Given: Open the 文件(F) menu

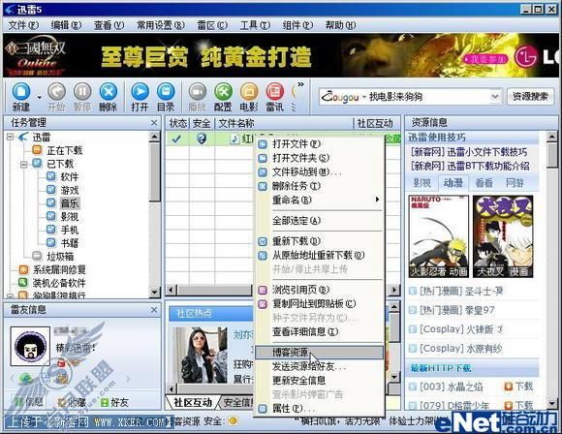Looking at the screenshot, I should pos(23,25).
